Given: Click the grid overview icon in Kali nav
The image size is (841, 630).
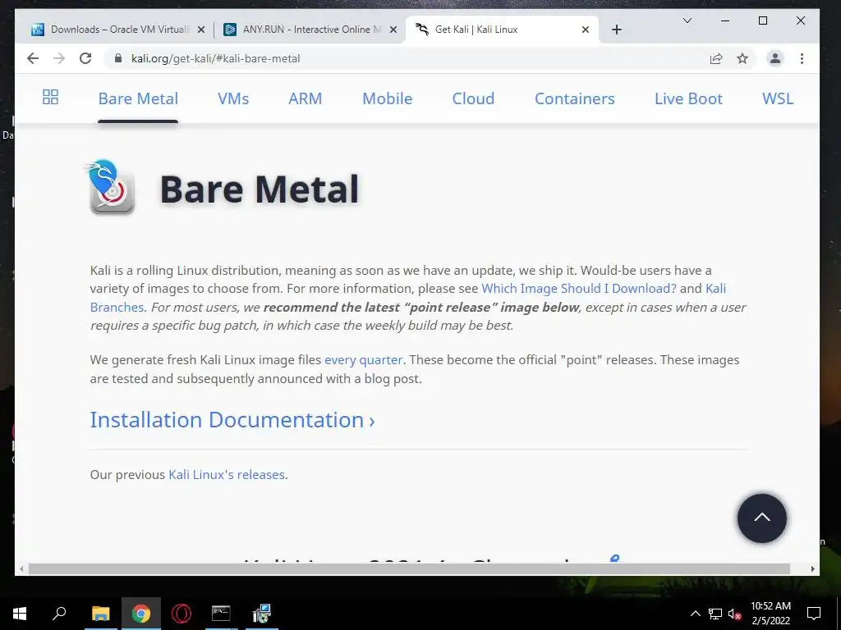Looking at the screenshot, I should [50, 97].
